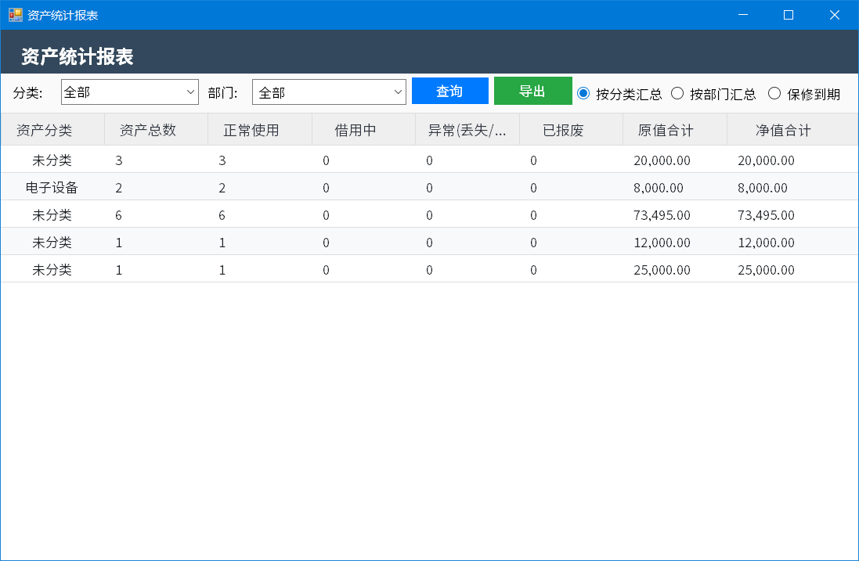Open the 分类 dropdown
Image resolution: width=859 pixels, height=561 pixels.
point(130,92)
